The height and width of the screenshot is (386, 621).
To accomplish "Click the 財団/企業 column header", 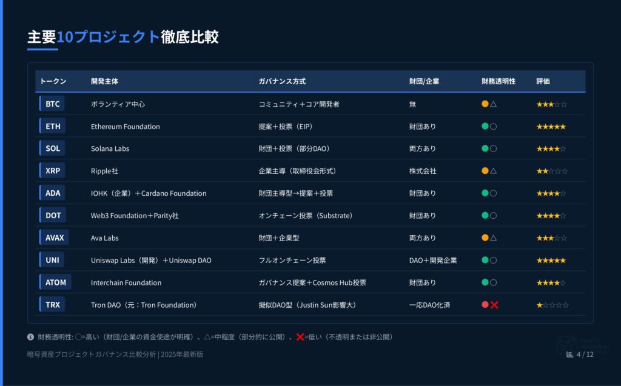I will [424, 81].
